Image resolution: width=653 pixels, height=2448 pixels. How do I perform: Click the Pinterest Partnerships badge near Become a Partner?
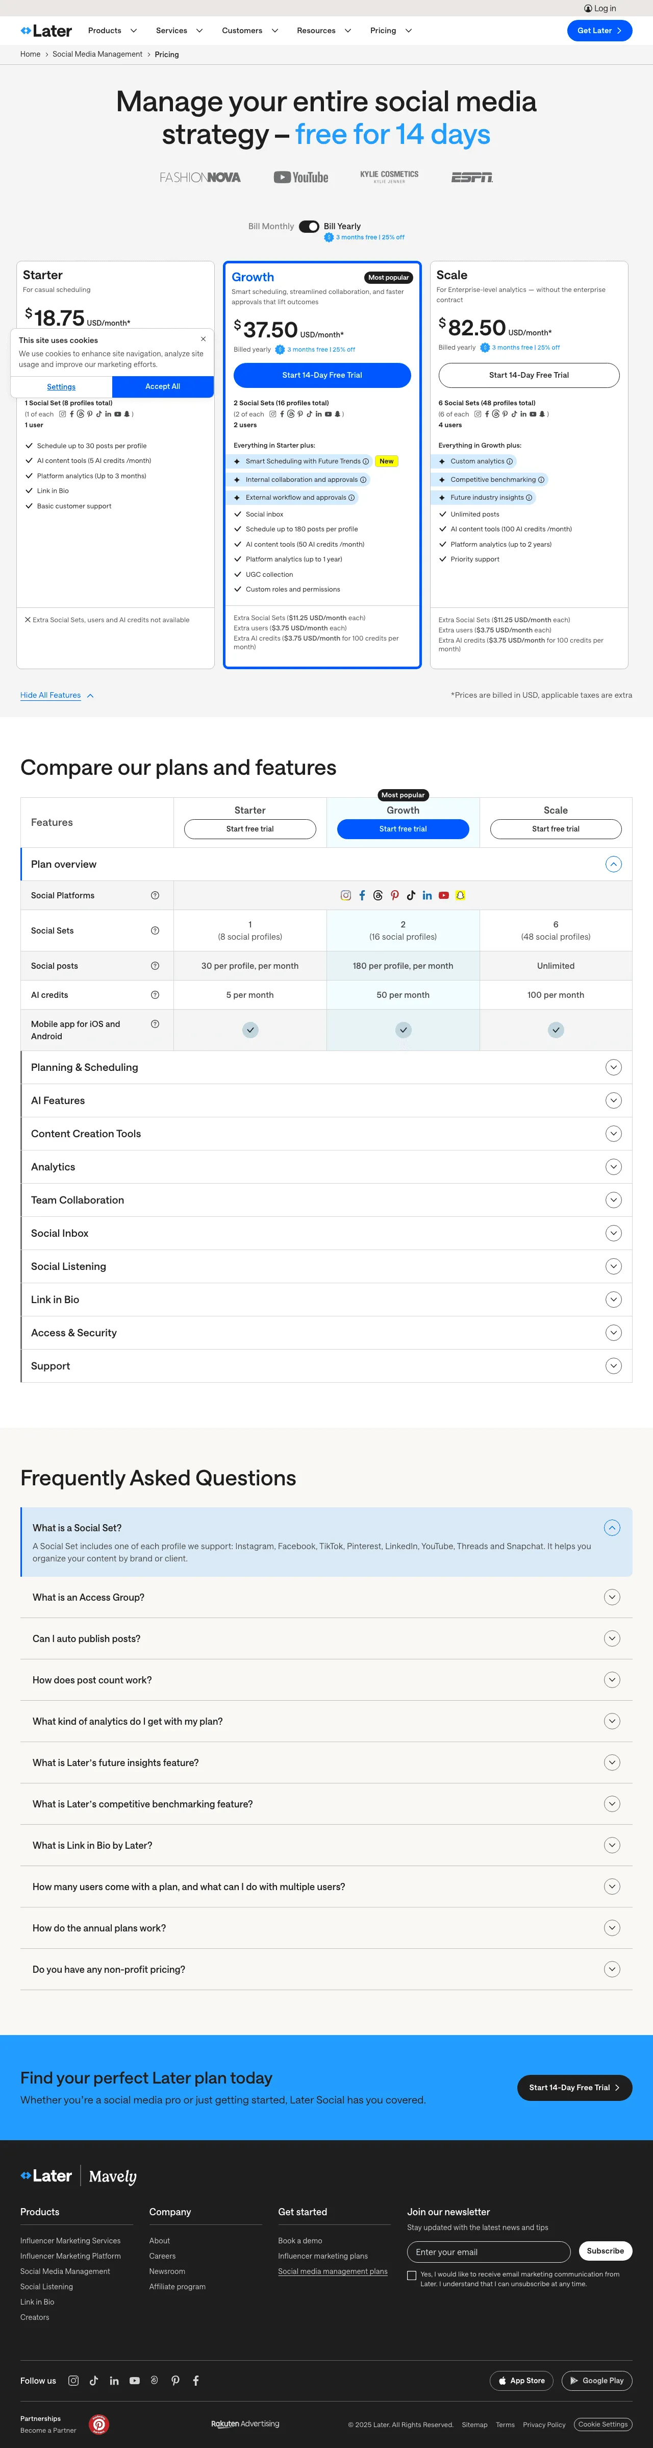tap(99, 2424)
